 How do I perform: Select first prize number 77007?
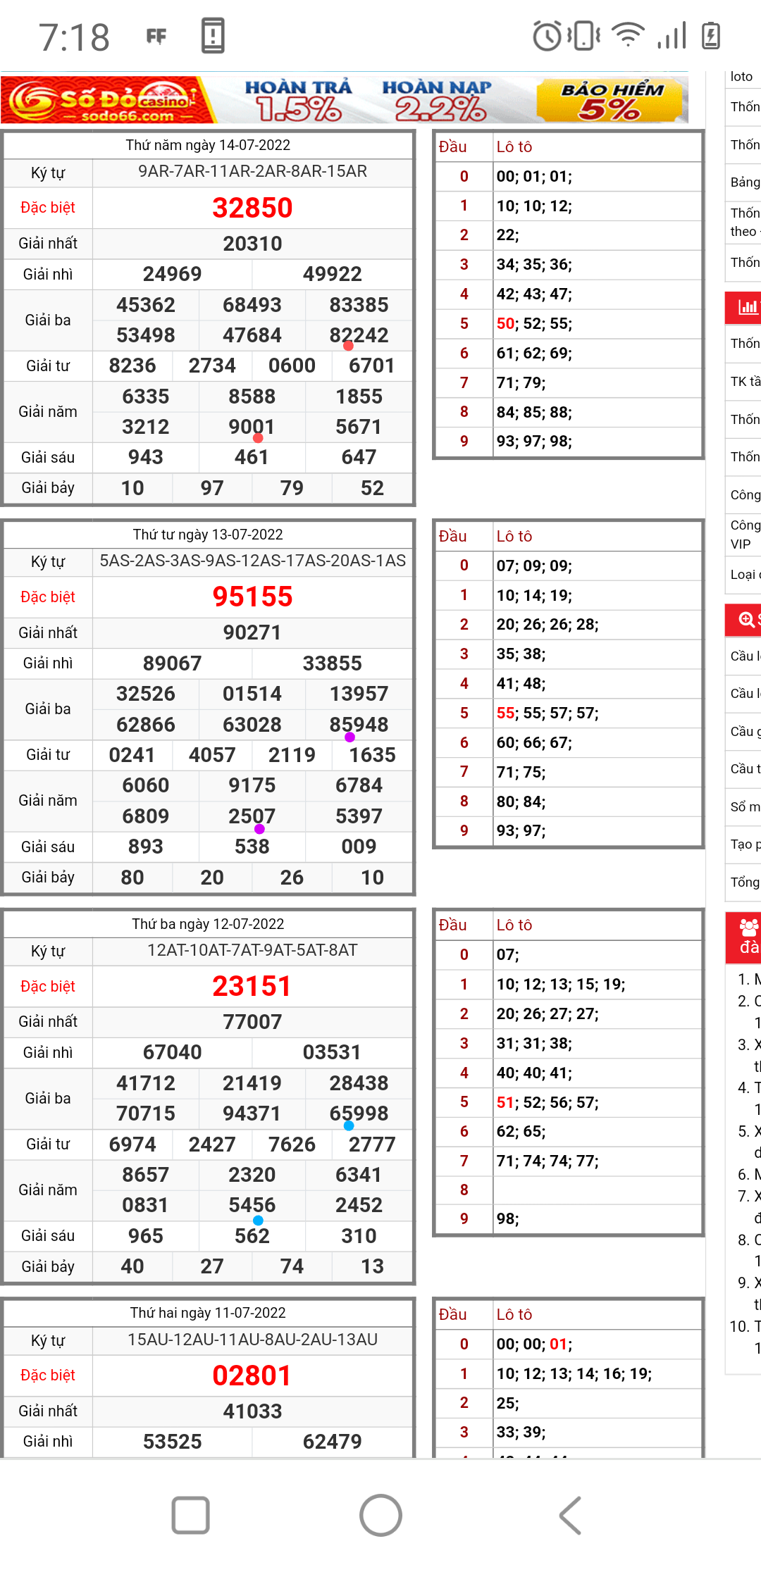click(x=252, y=1022)
